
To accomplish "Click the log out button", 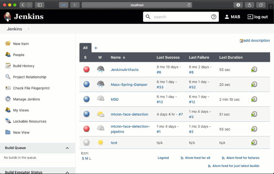I will click(258, 17).
